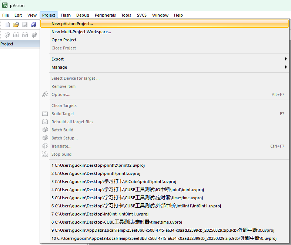291x245 pixels.
Task: Click the Translate toolbar icon
Action: pos(7,35)
